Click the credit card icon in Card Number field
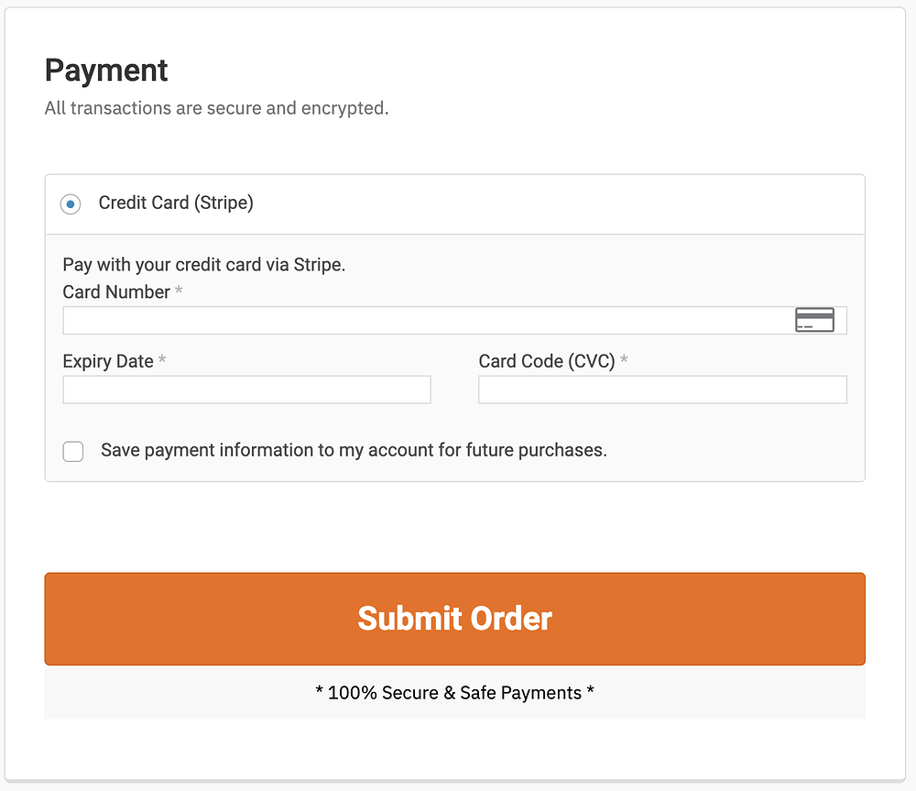916x791 pixels. point(814,320)
